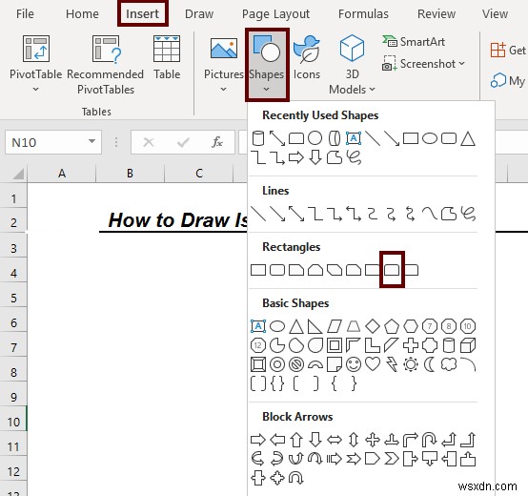Open Recommended PivotTables
Screen dimensions: 528x496
(x=106, y=65)
